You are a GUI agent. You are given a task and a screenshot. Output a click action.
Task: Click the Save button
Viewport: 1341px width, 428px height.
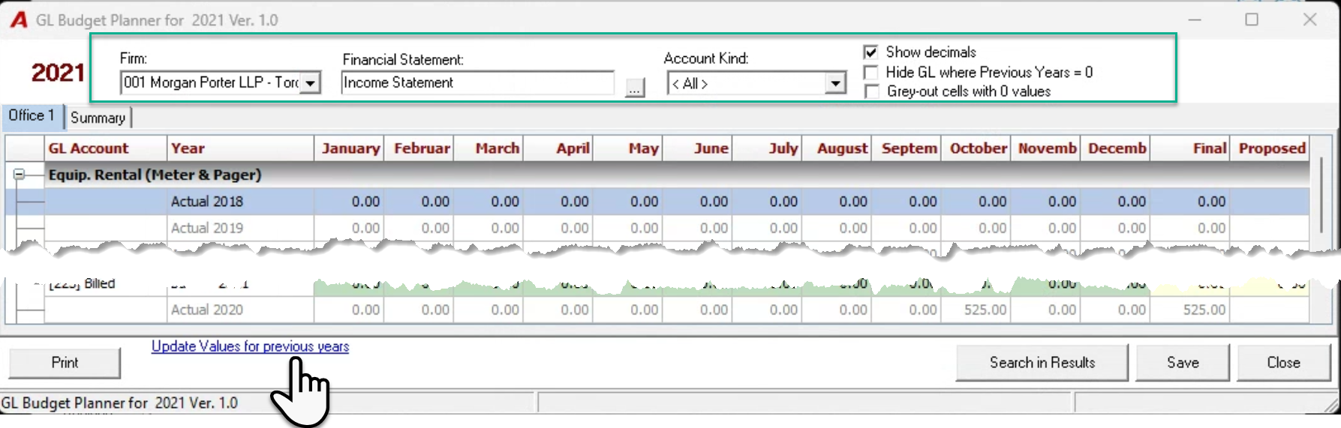click(1183, 363)
